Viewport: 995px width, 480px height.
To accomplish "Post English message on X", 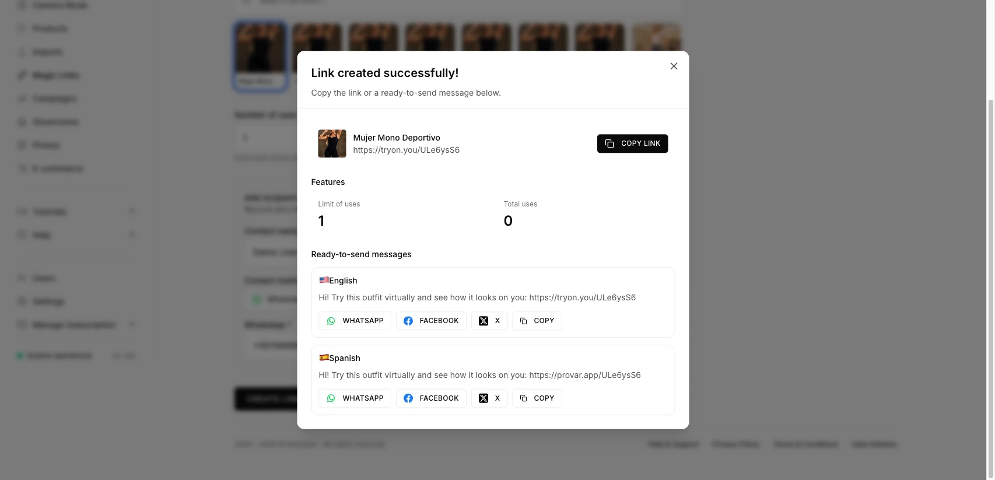I will coord(489,321).
